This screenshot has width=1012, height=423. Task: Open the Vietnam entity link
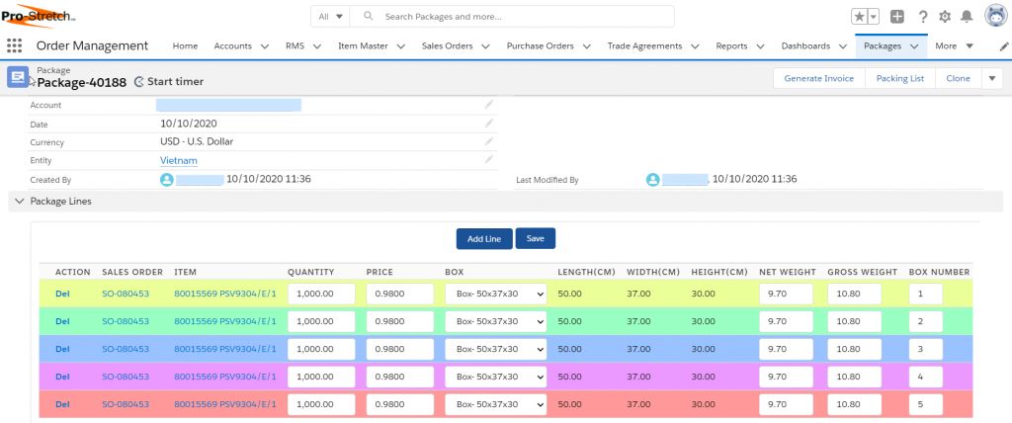pos(179,160)
